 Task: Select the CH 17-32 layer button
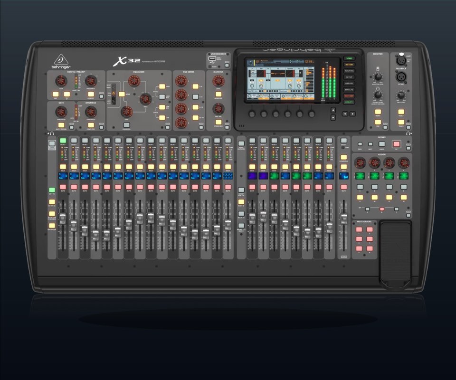click(x=52, y=202)
